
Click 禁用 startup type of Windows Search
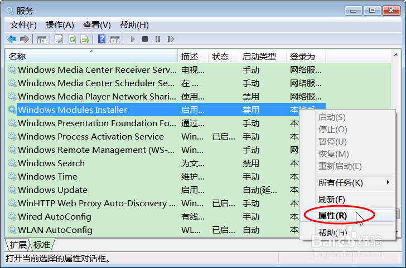[251, 163]
